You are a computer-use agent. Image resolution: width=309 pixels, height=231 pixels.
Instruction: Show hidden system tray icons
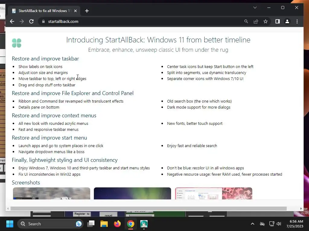[253, 224]
